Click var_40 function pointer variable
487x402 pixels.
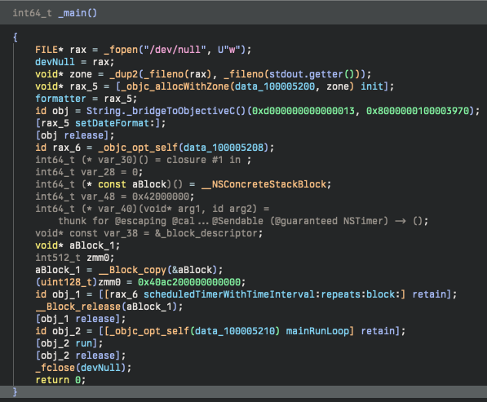click(x=115, y=209)
